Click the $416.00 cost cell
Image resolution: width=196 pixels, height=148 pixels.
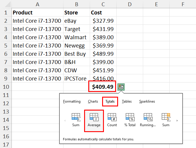[103, 78]
